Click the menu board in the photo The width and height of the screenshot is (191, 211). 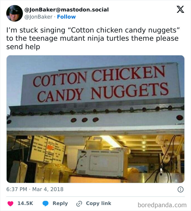tap(48, 150)
